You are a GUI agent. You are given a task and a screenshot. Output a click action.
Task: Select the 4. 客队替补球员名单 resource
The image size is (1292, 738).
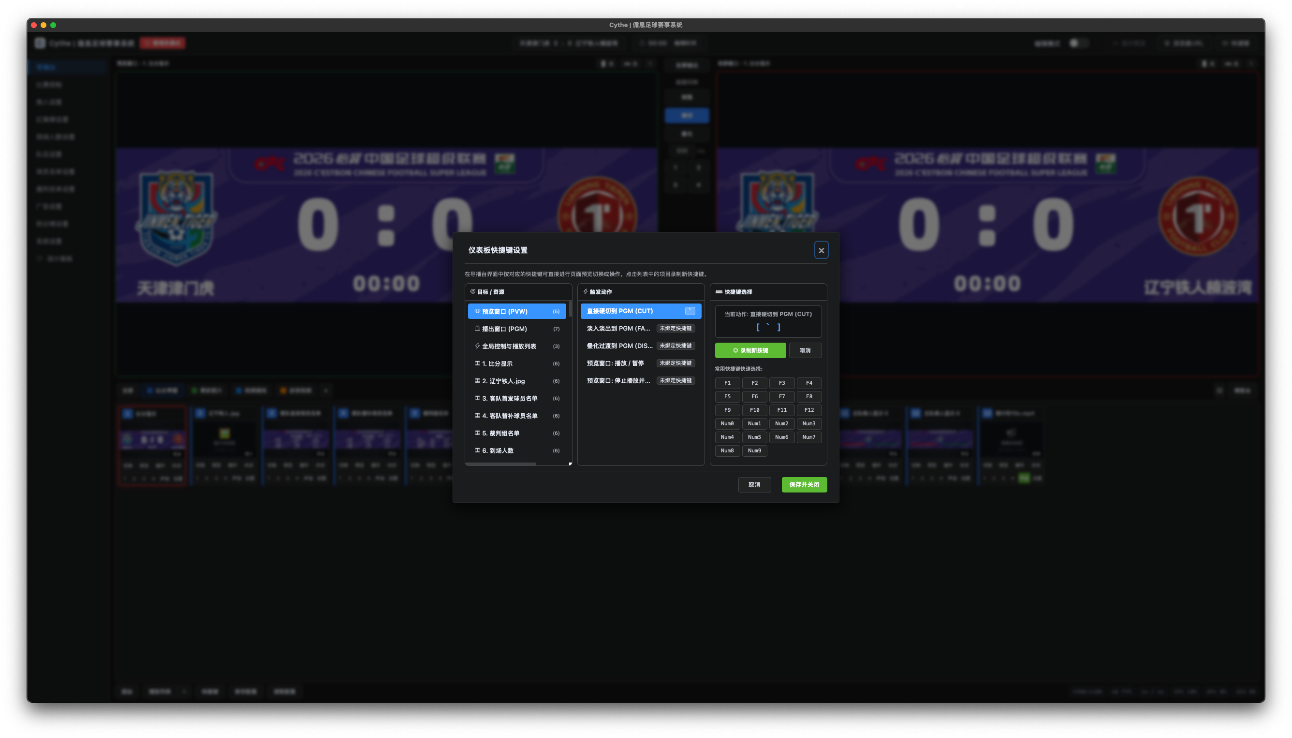pos(517,416)
